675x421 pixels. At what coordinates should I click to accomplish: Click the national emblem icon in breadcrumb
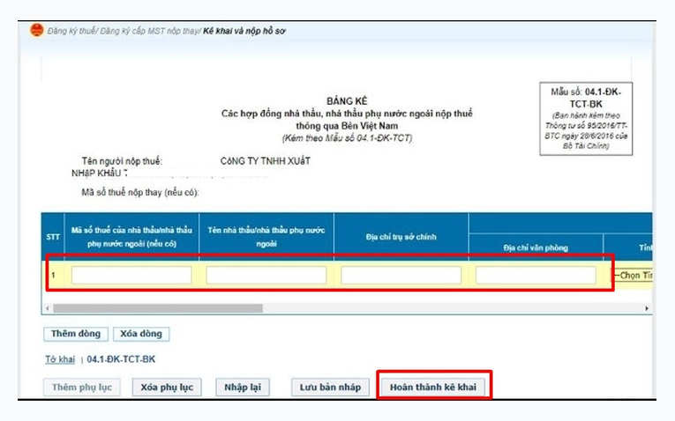[x=36, y=31]
